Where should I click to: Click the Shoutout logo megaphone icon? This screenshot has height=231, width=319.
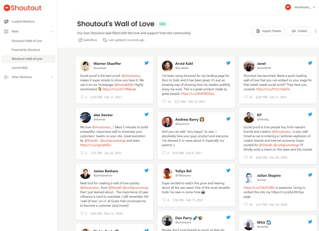7,8
